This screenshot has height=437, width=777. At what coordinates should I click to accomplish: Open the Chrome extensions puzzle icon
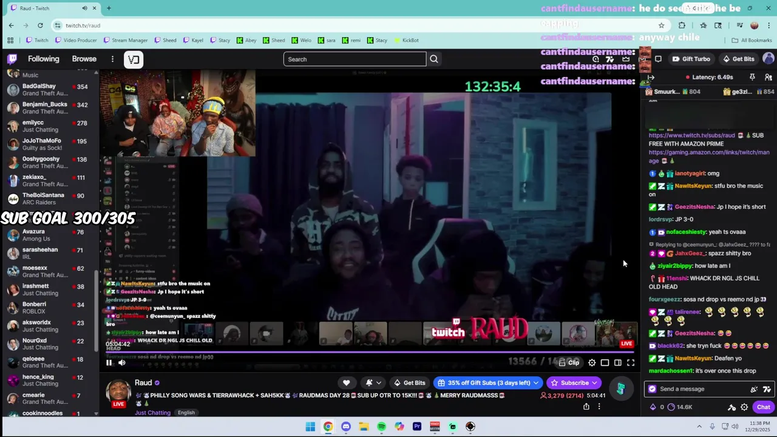pos(682,25)
